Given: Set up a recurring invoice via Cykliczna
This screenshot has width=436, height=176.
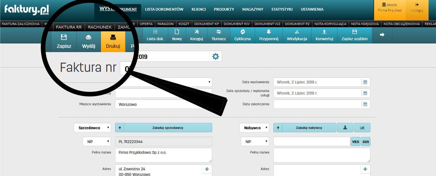Looking at the screenshot, I should click(243, 35).
